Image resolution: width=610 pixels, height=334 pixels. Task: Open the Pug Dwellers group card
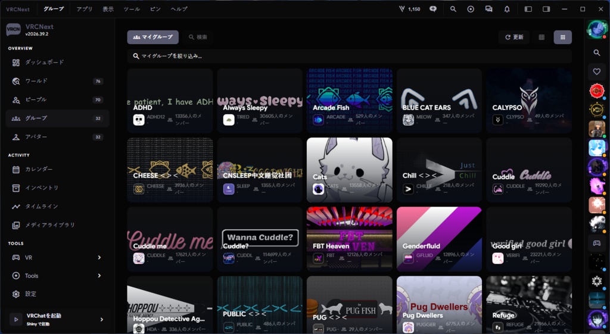(439, 305)
